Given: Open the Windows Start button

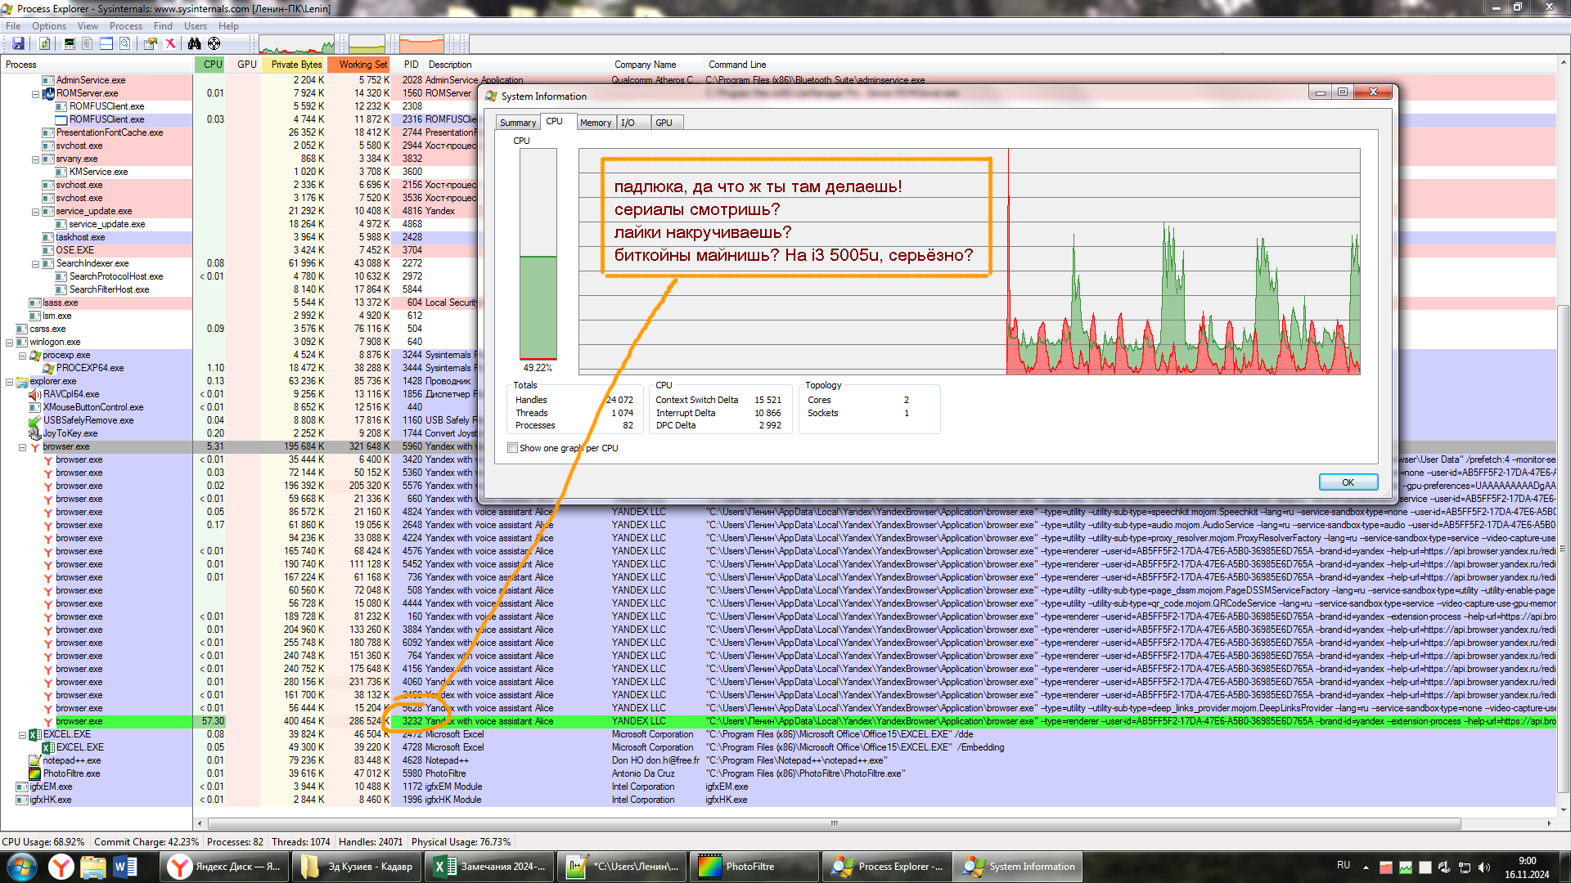Looking at the screenshot, I should point(21,867).
